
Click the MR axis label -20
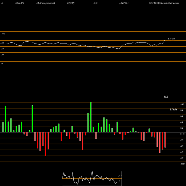[x=182, y=140]
